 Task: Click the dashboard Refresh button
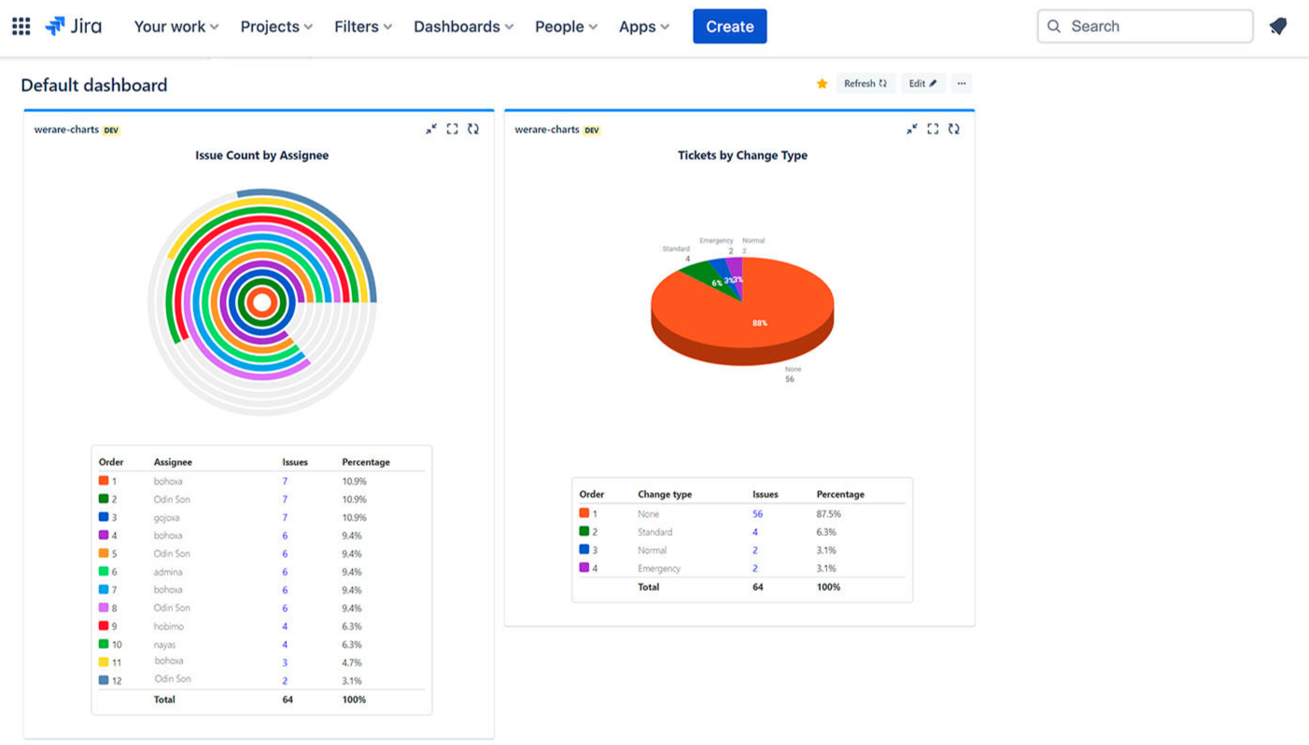[x=865, y=84]
